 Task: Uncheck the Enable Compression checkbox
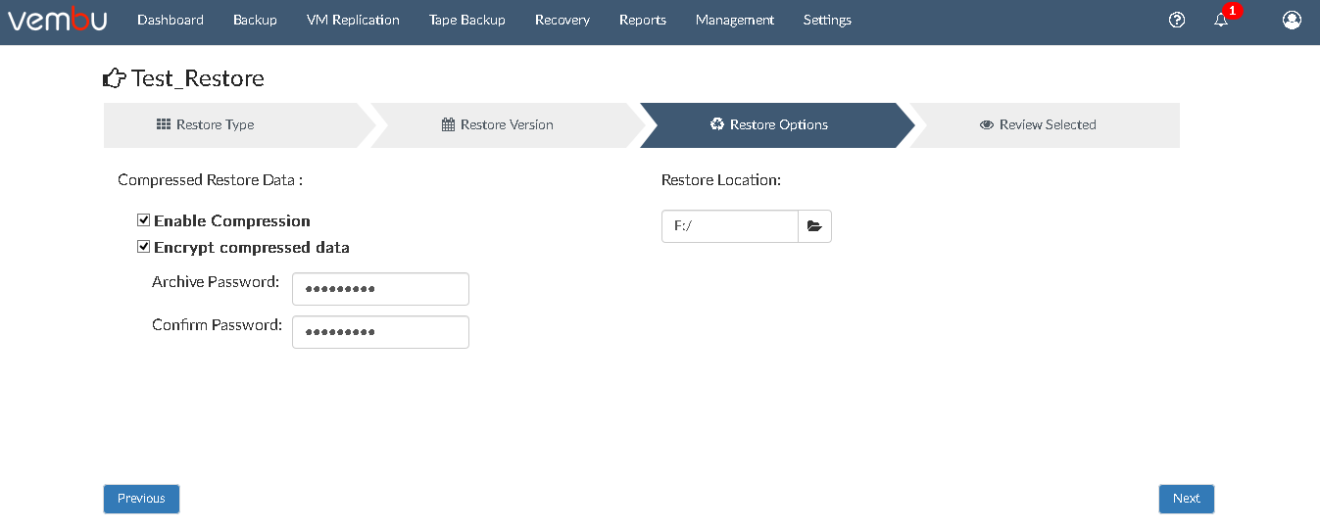143,220
